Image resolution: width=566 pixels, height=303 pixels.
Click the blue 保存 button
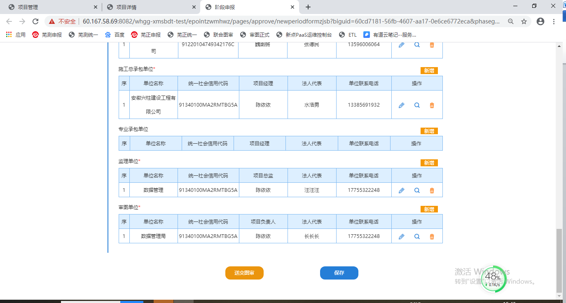click(339, 273)
